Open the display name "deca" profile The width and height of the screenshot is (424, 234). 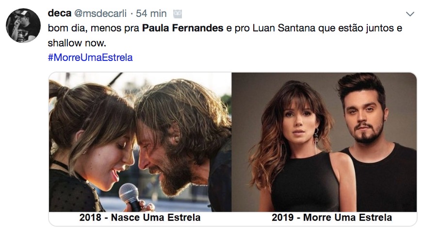pos(59,13)
